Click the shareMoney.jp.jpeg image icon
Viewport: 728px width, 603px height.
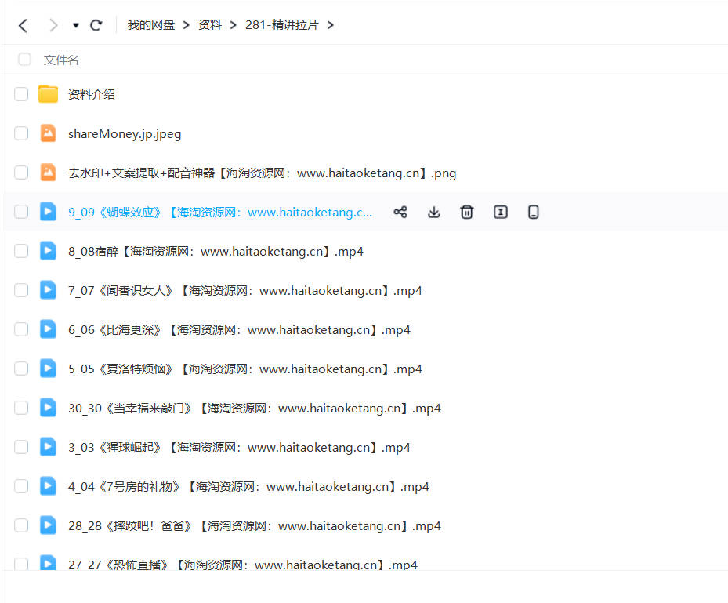[48, 133]
